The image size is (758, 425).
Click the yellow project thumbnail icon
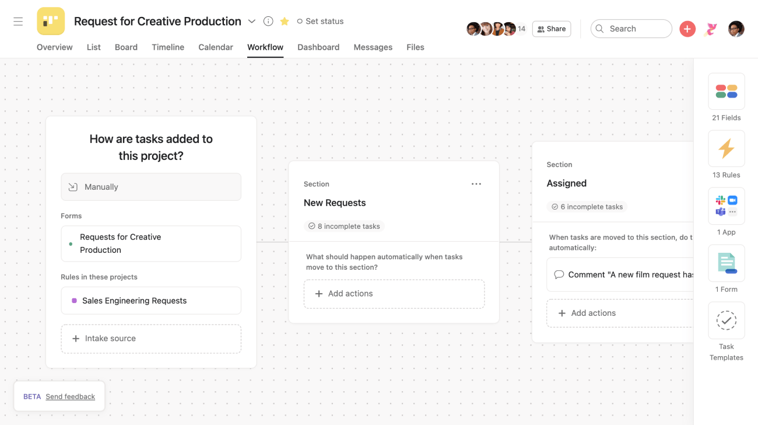[51, 21]
